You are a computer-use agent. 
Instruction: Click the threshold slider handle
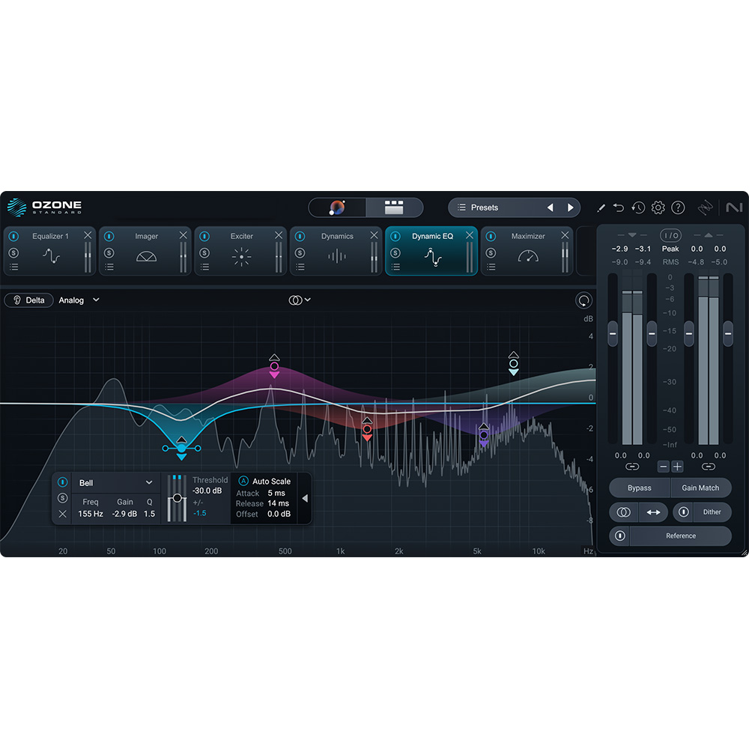click(178, 498)
